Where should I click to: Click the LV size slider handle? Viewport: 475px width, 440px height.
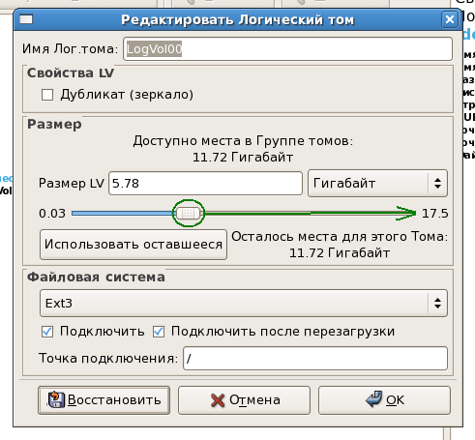pos(189,213)
